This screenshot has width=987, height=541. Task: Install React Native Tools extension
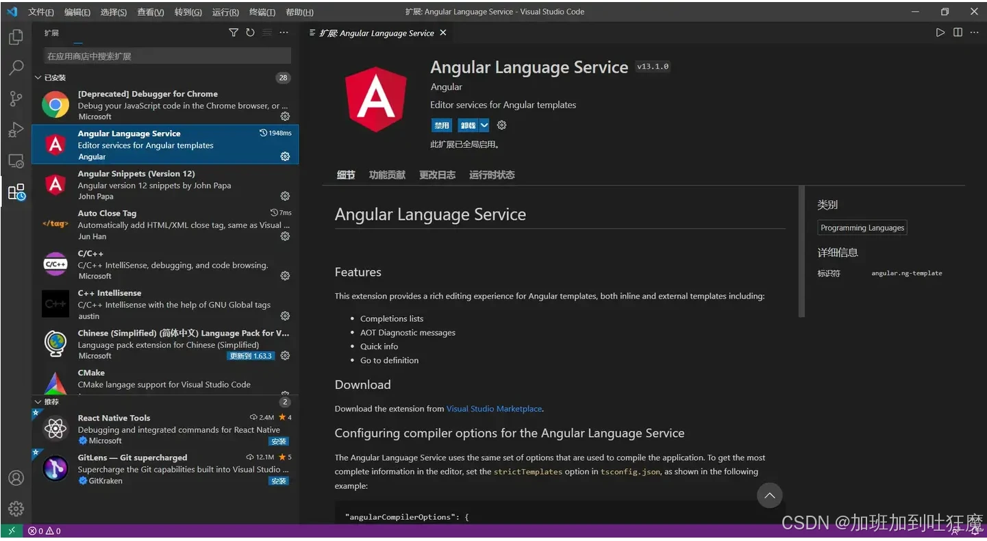278,441
